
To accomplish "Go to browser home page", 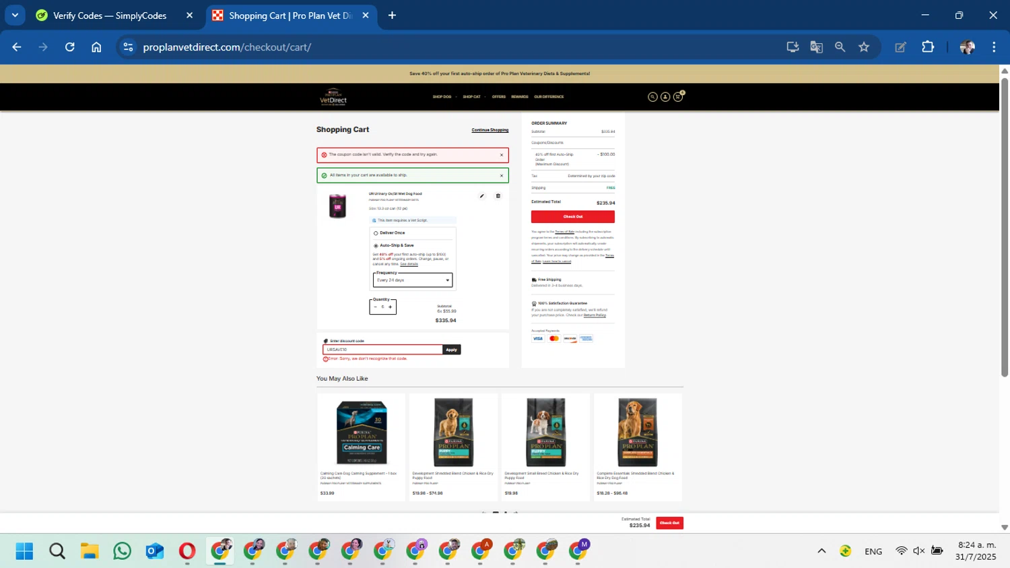I will pos(96,47).
